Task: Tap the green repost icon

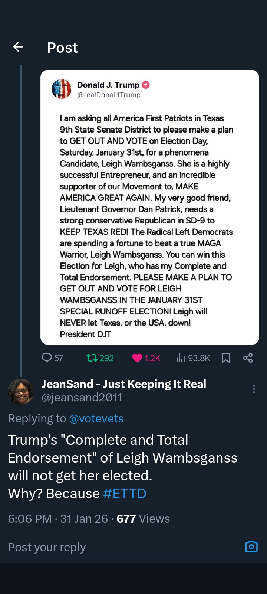Action: pos(92,358)
